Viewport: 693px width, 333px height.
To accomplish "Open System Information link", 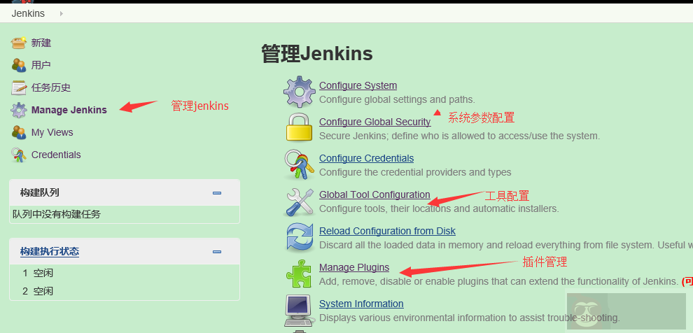I will pos(361,304).
